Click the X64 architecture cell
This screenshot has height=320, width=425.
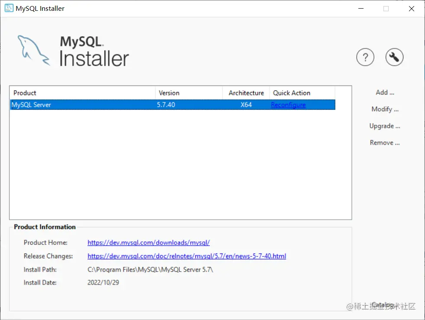246,105
